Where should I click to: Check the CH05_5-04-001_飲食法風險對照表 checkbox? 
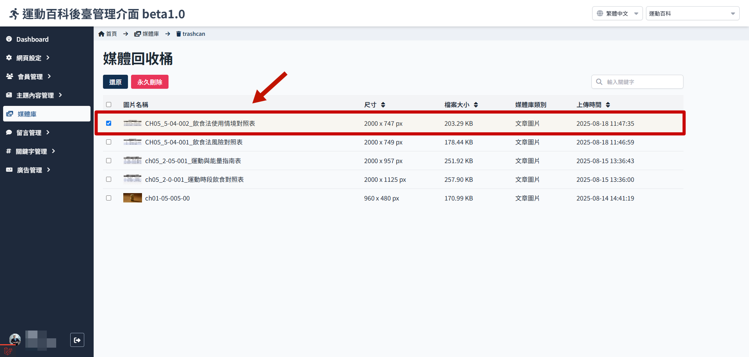[x=109, y=142]
